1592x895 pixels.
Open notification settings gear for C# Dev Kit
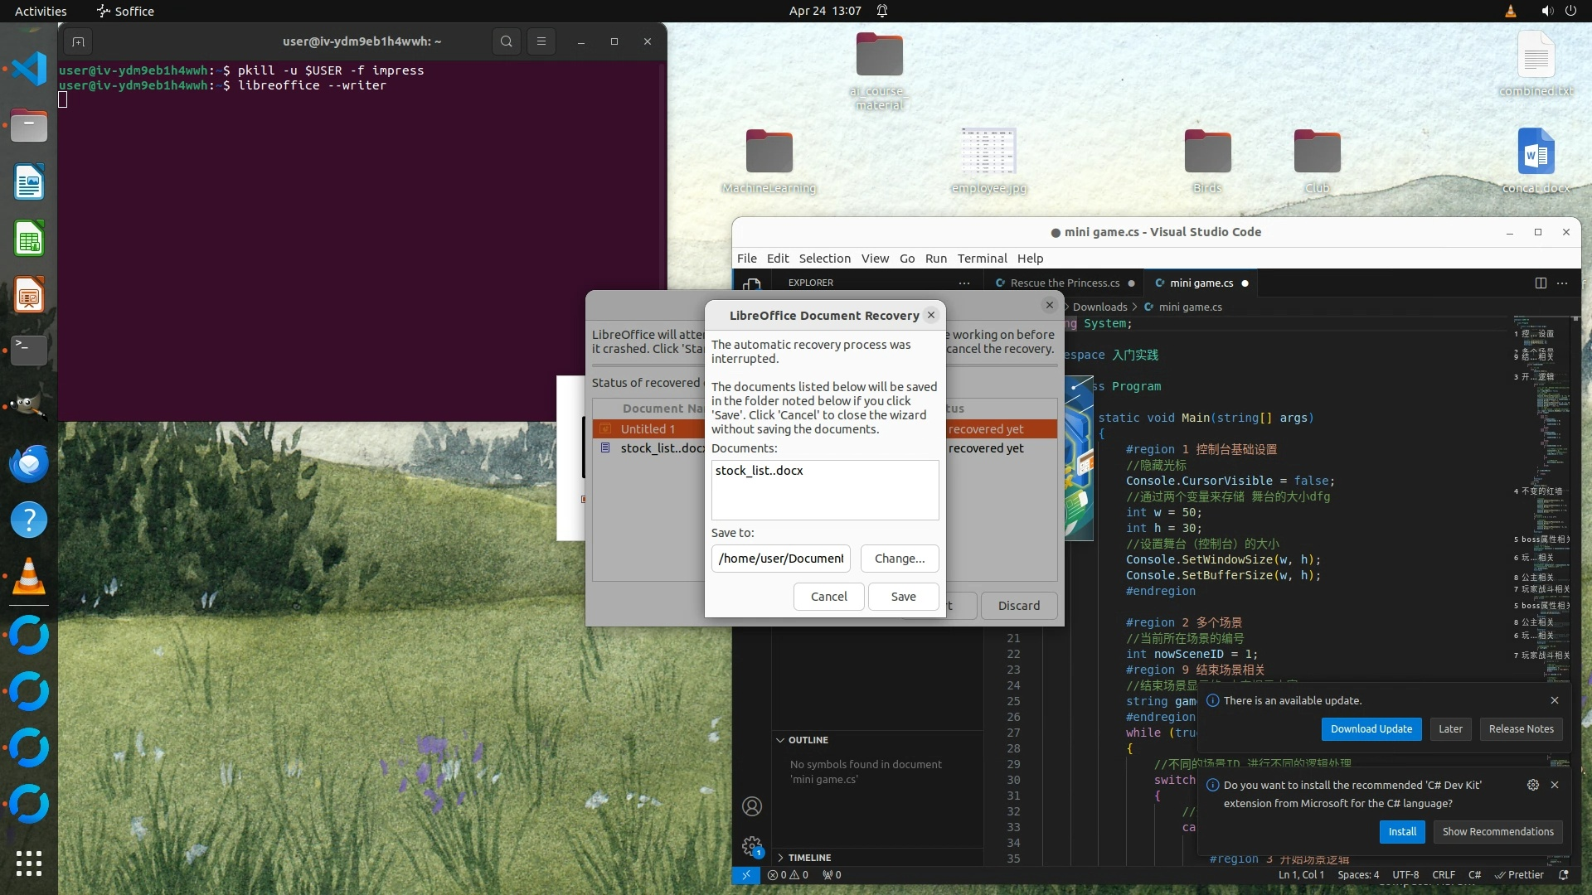1532,785
